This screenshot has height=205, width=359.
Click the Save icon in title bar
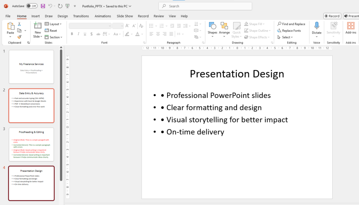(43, 6)
